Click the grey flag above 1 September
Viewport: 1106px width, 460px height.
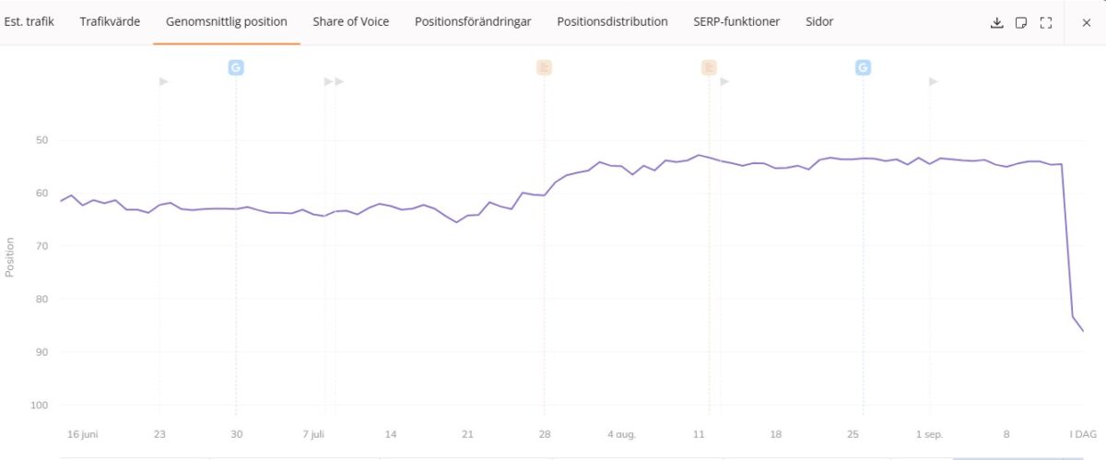934,81
